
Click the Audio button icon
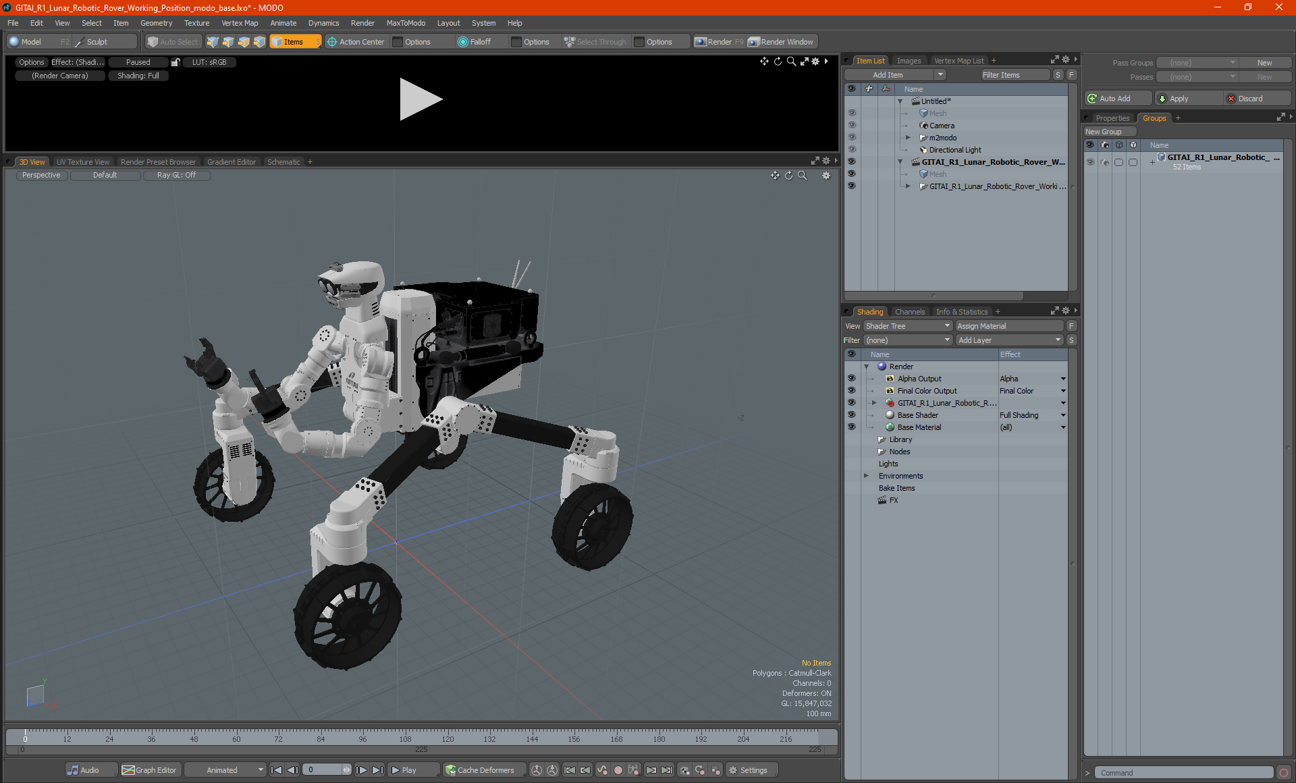pos(73,770)
